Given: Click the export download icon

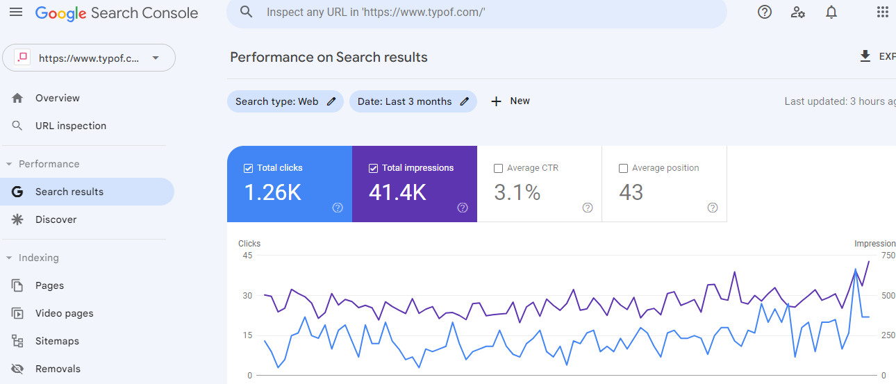Looking at the screenshot, I should point(865,56).
